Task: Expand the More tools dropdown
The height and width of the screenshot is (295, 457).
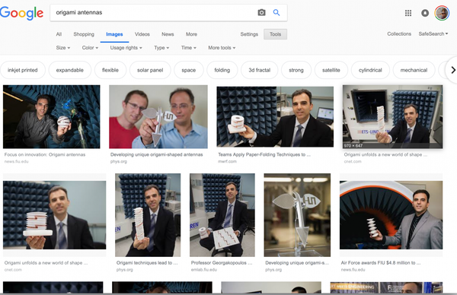Action: 222,47
